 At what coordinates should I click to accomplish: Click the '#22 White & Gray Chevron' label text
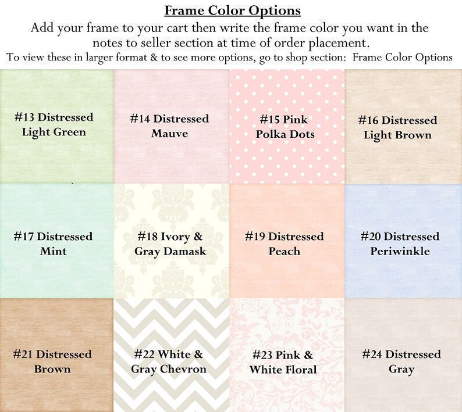point(169,361)
